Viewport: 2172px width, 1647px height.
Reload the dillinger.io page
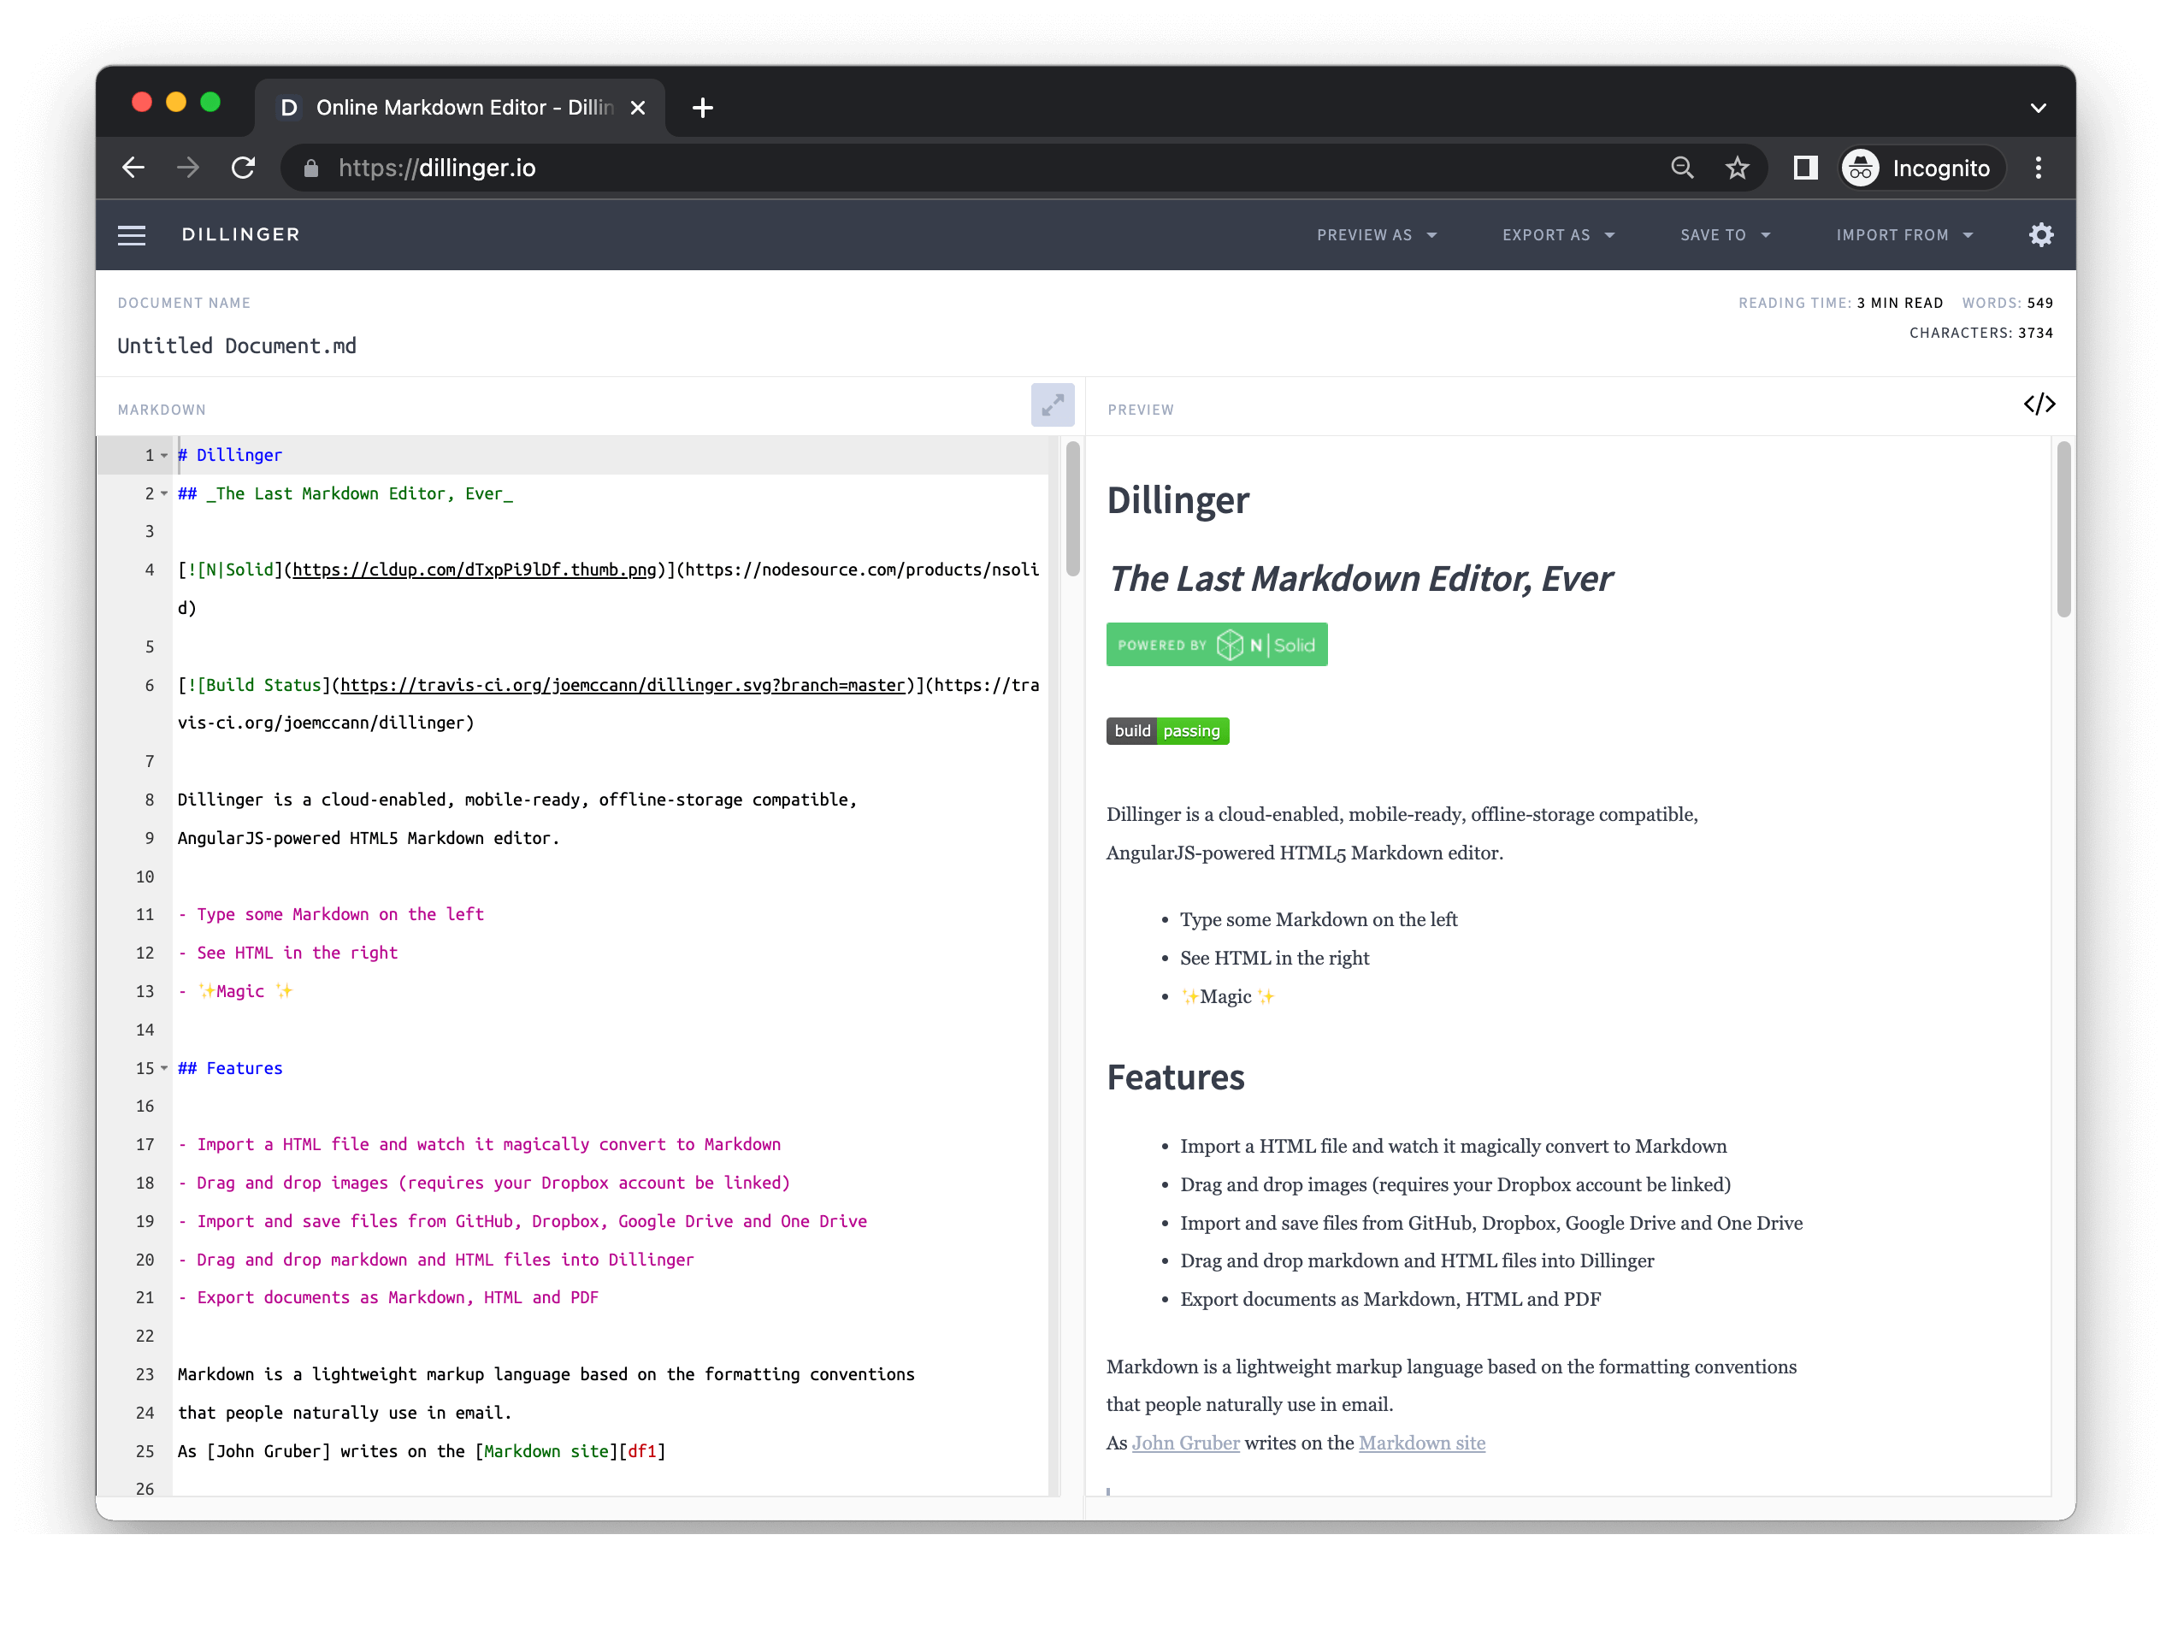[x=244, y=168]
